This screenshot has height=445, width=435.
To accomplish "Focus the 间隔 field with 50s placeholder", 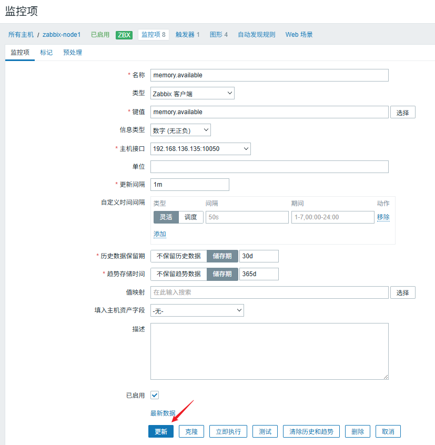I will (247, 217).
